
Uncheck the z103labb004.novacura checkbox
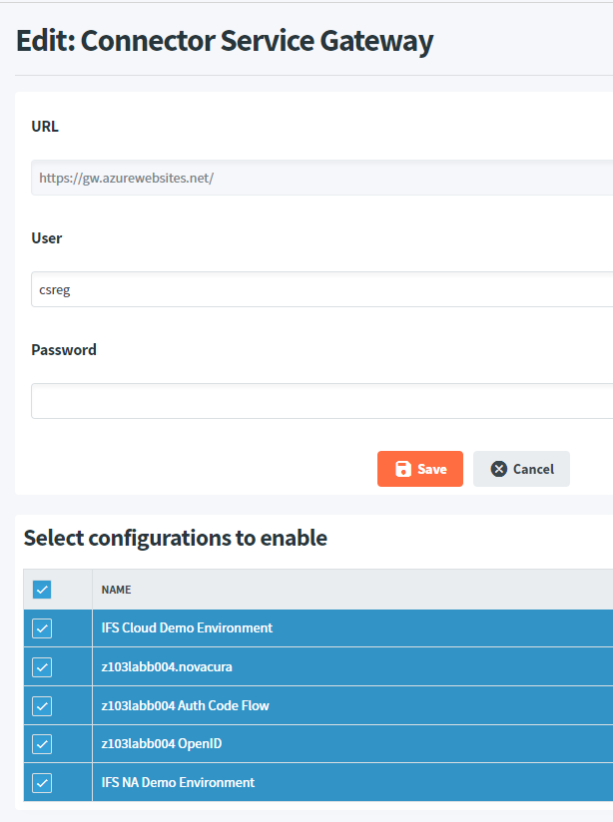tap(42, 666)
